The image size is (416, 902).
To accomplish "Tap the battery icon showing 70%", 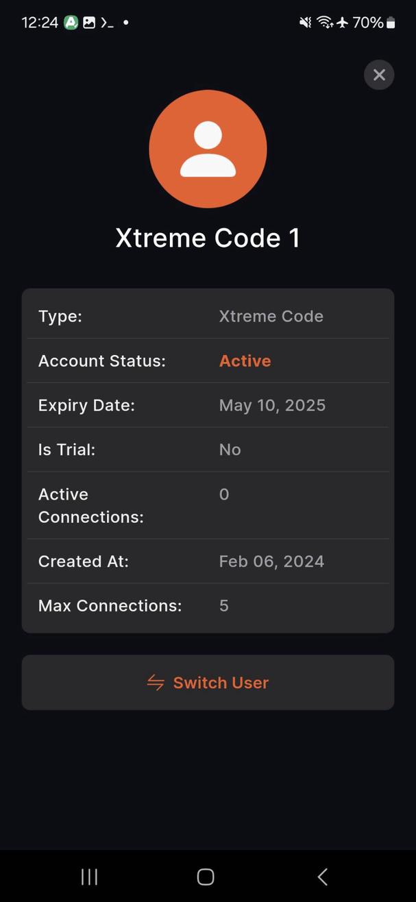I will (391, 22).
